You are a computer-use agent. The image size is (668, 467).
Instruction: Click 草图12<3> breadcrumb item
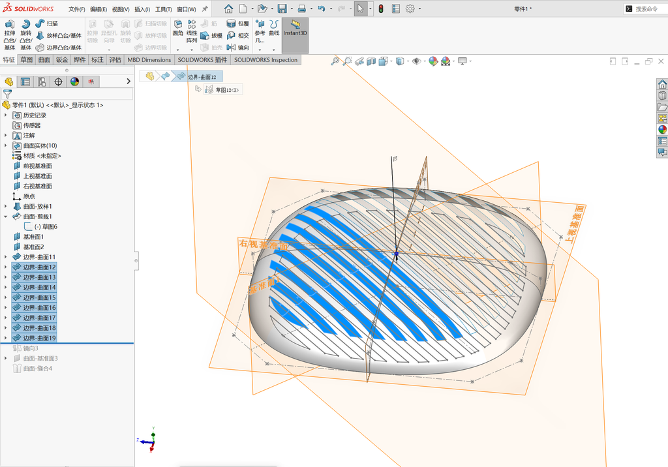click(x=223, y=89)
